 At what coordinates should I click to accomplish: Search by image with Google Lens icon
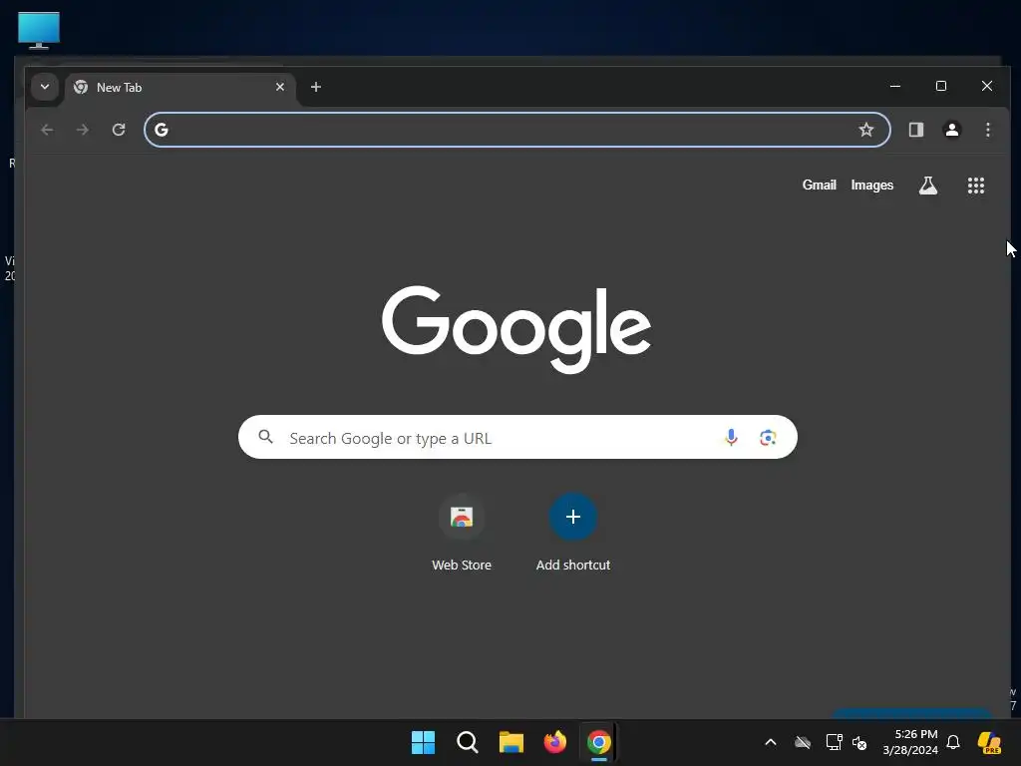pos(768,437)
